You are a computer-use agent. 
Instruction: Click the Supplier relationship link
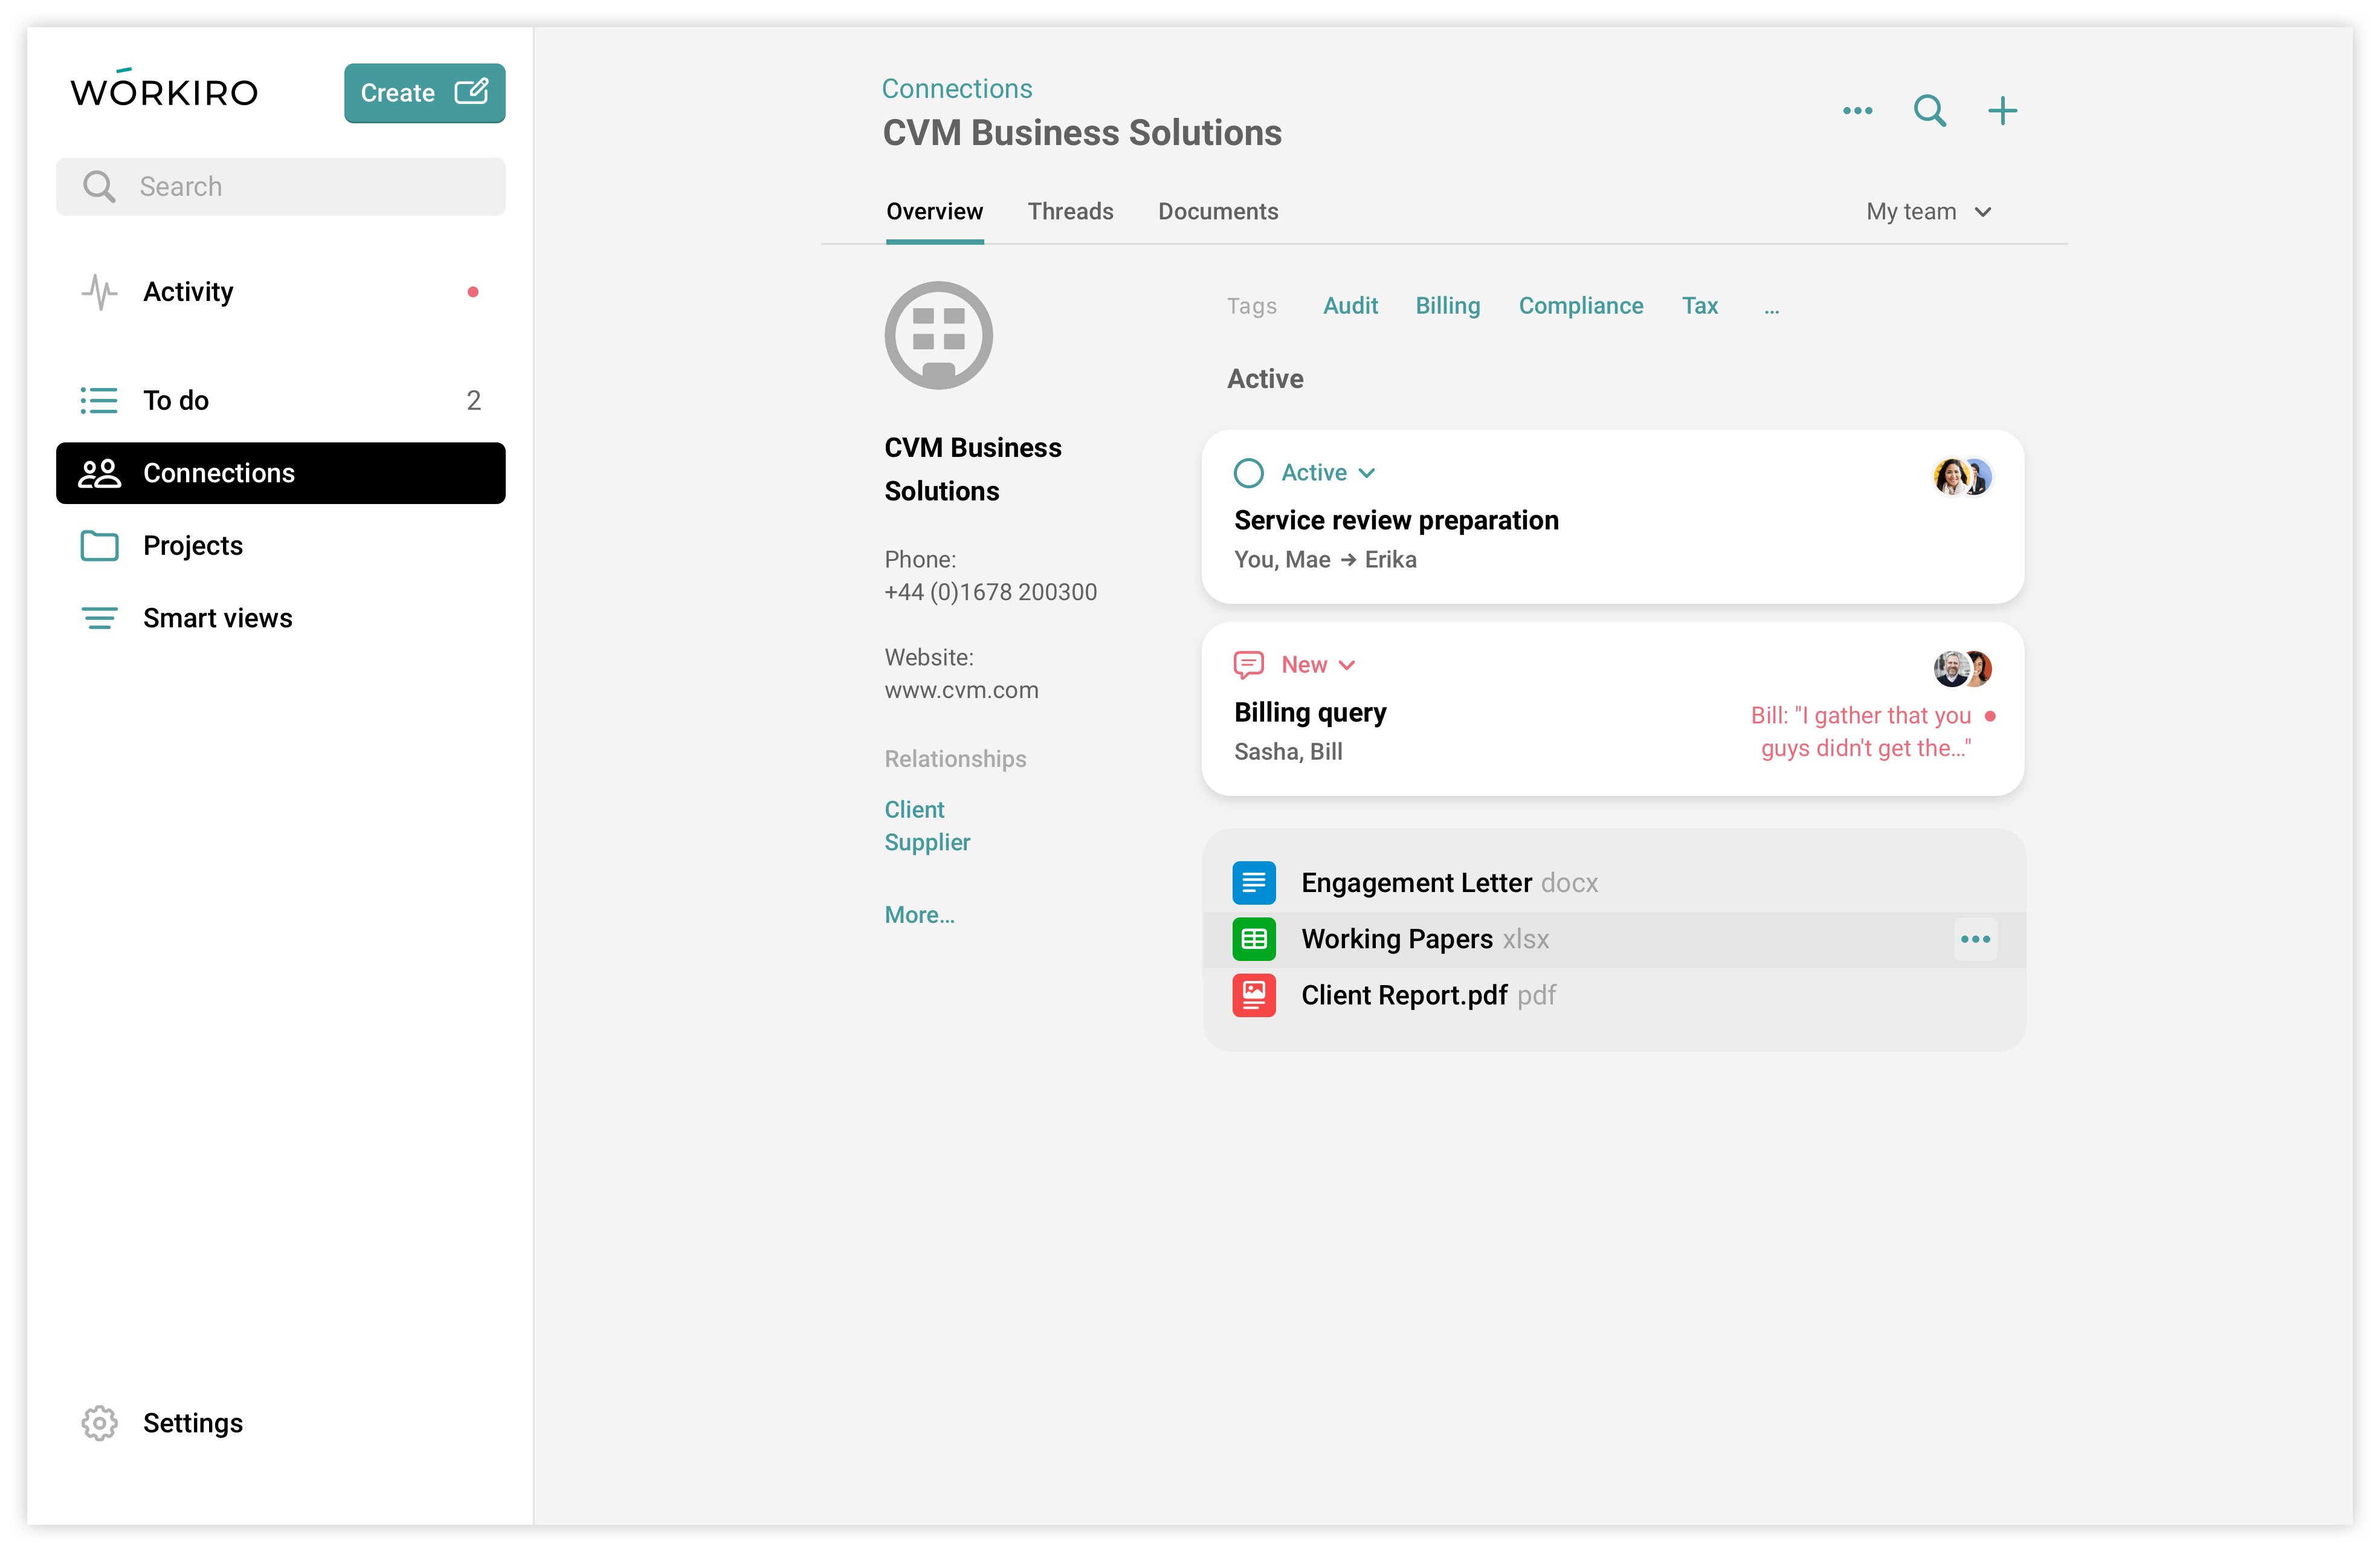[x=927, y=842]
